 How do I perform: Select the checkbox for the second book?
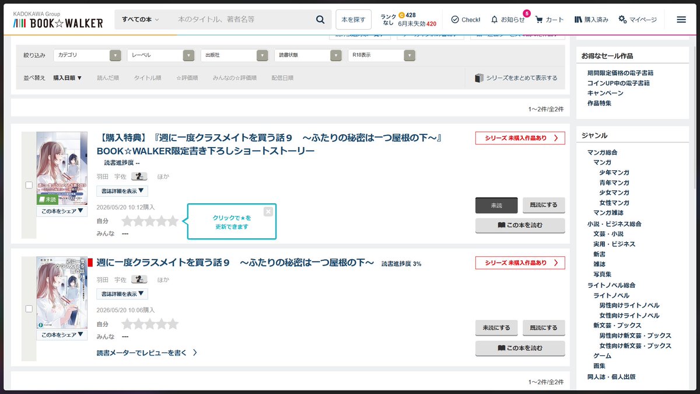[29, 309]
